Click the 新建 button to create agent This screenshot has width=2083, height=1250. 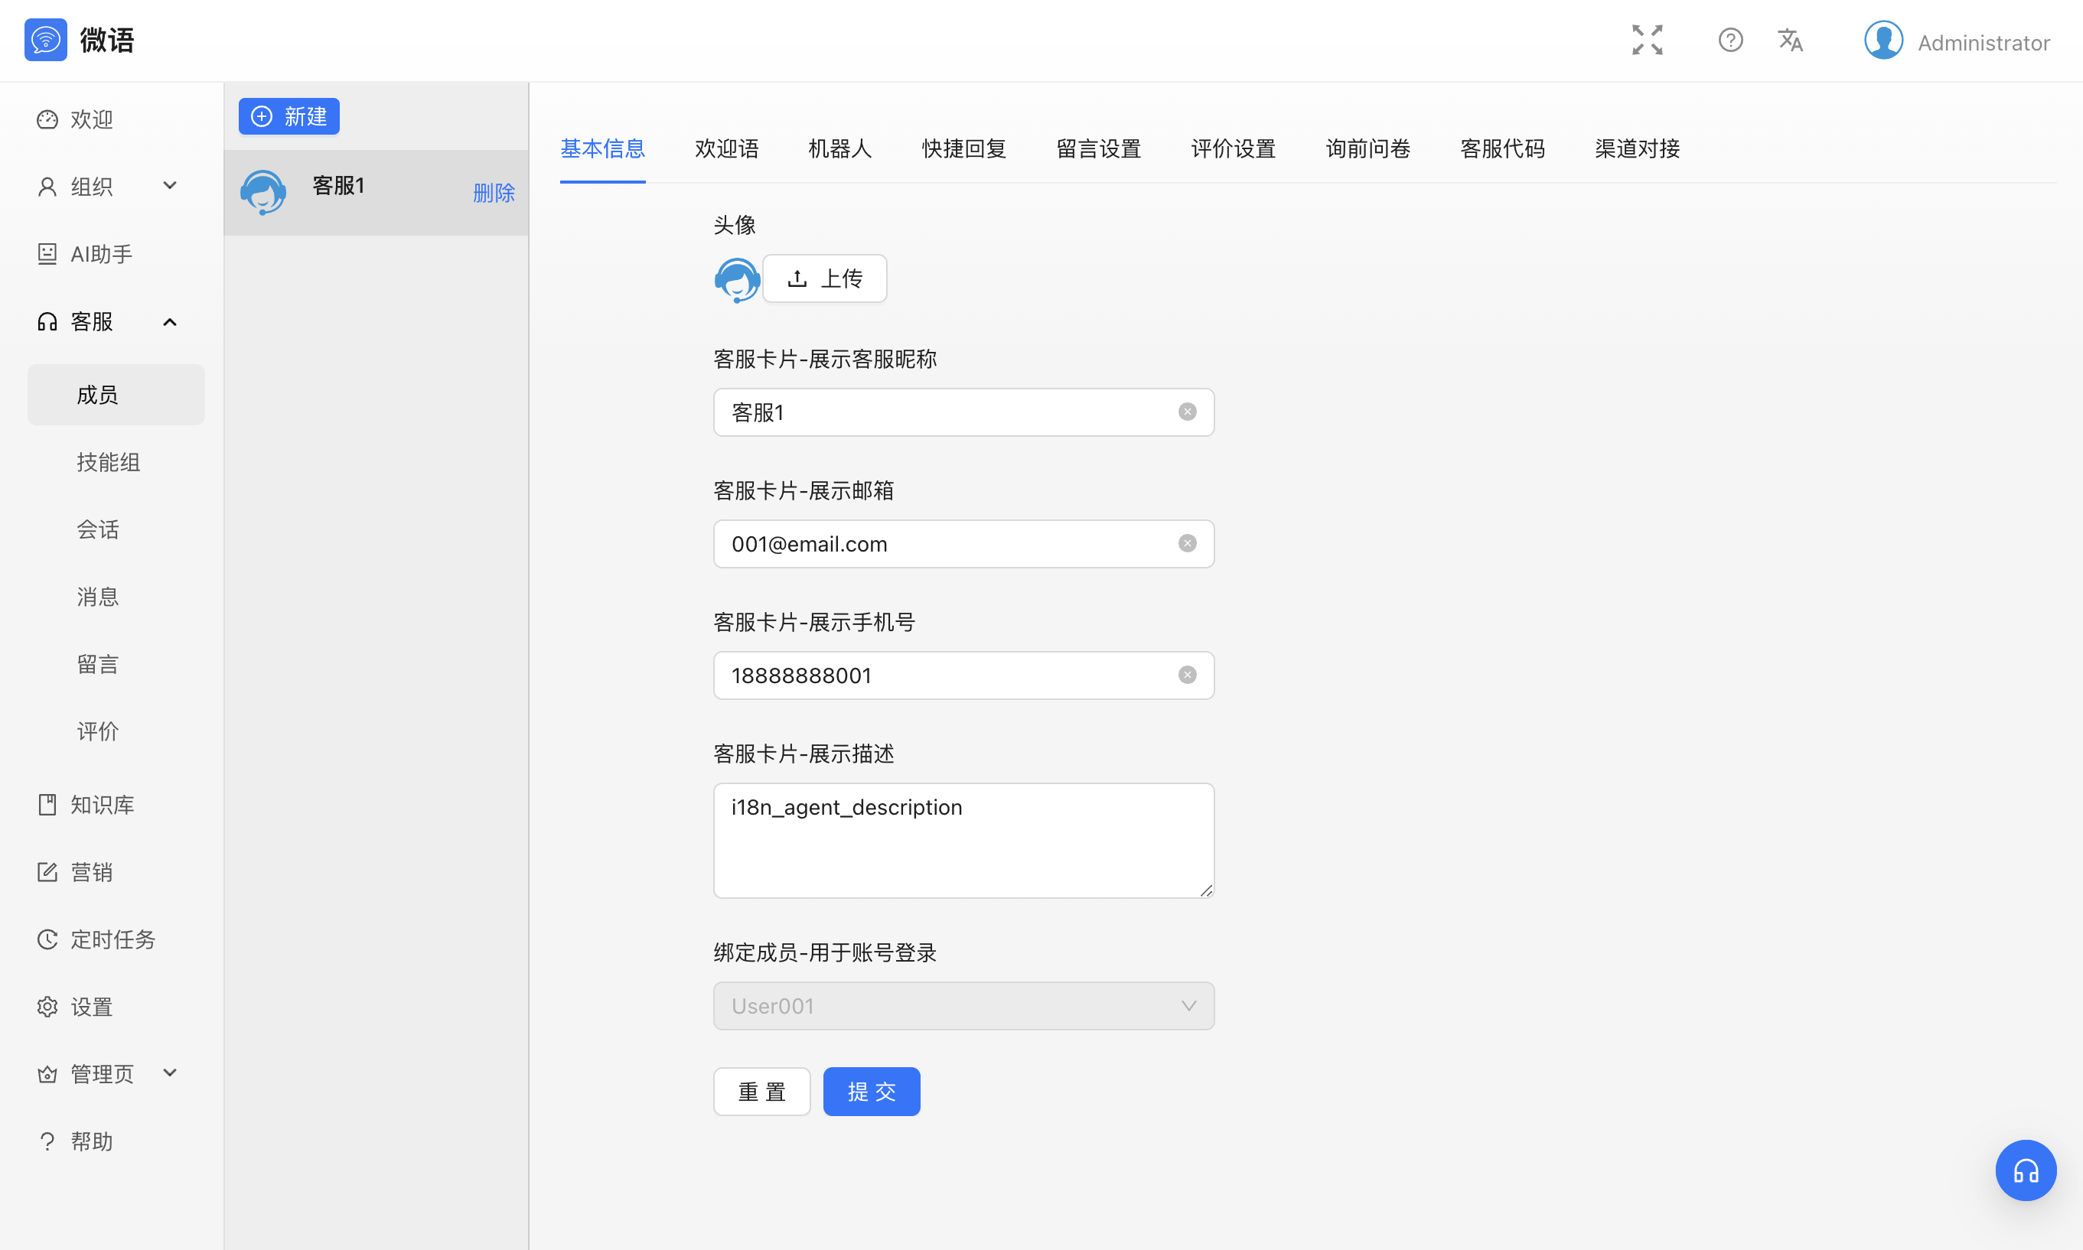click(x=288, y=116)
